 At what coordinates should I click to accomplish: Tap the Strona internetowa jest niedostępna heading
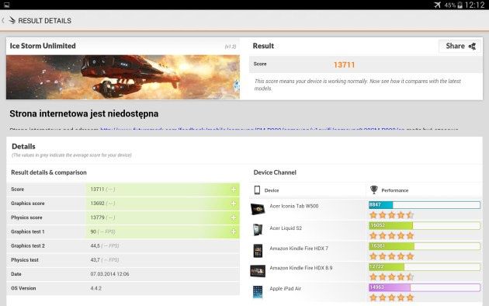click(84, 114)
